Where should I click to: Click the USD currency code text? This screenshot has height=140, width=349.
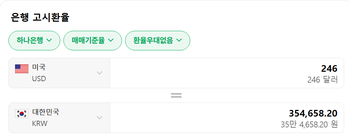pyautogui.click(x=39, y=79)
